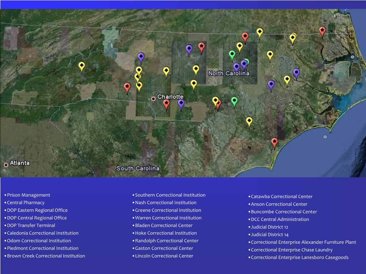The height and width of the screenshot is (274, 366).
Task: Select the red star pin right of upper purple pin
Action: tap(202, 48)
